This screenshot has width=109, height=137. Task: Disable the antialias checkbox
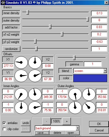coord(4,123)
